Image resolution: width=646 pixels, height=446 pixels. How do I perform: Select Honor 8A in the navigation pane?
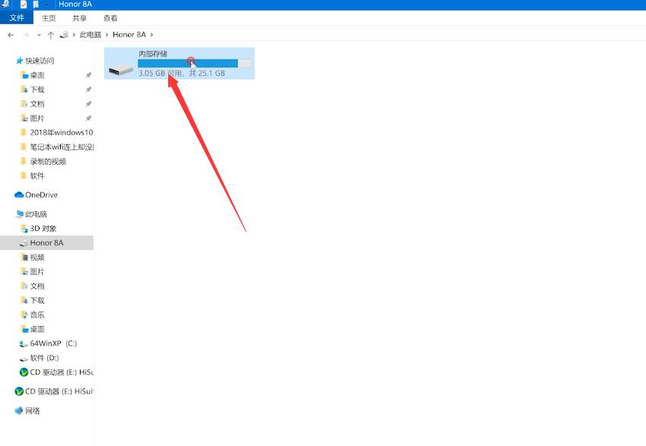pos(46,242)
